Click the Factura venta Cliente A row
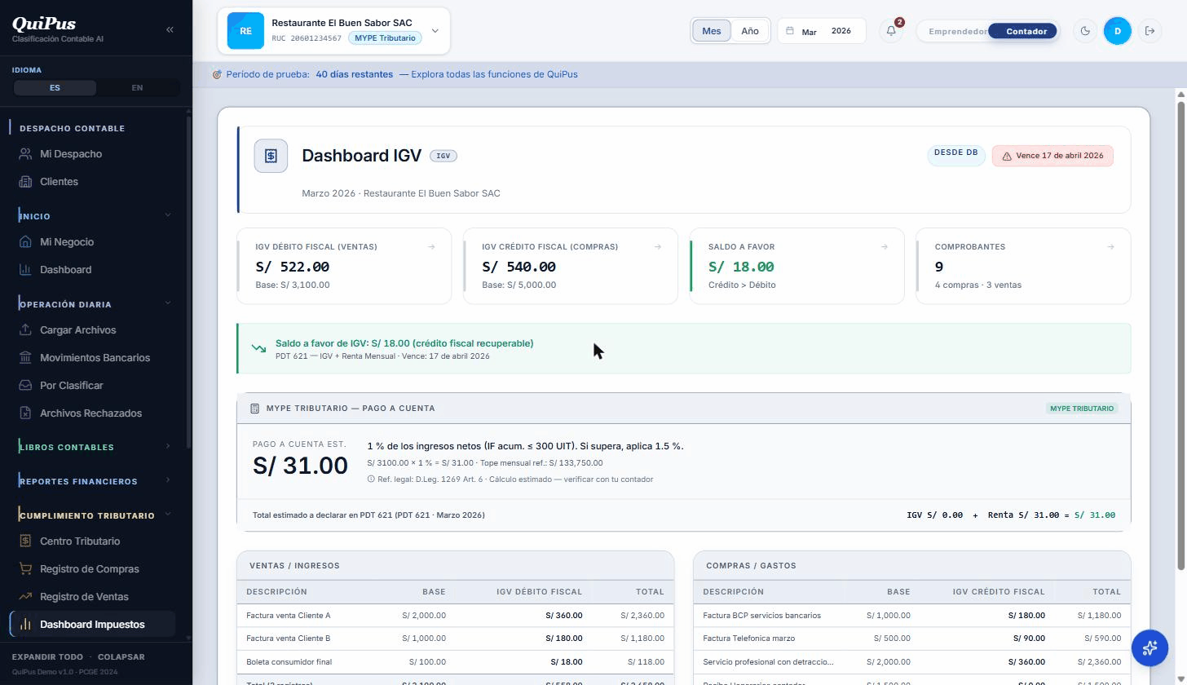 click(456, 616)
